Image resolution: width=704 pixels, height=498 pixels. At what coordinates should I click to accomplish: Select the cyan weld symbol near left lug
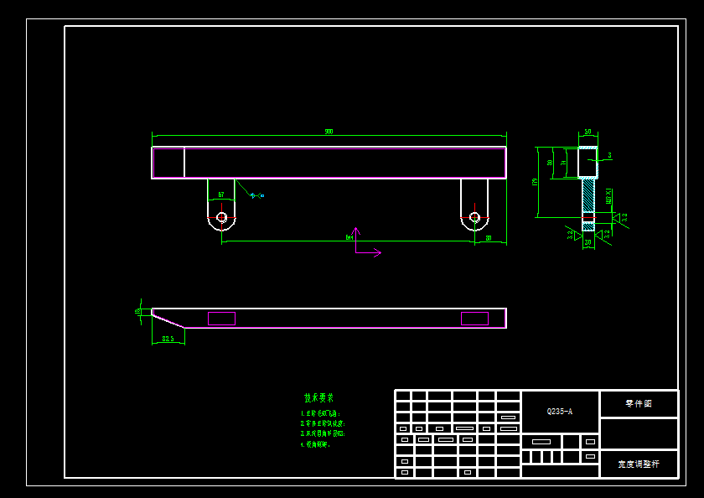tap(256, 195)
